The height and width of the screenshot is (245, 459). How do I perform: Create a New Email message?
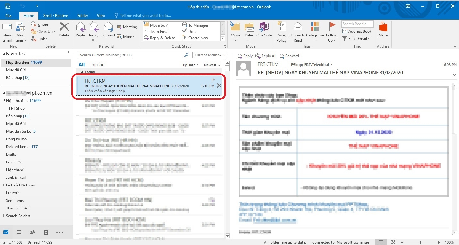pos(7,31)
